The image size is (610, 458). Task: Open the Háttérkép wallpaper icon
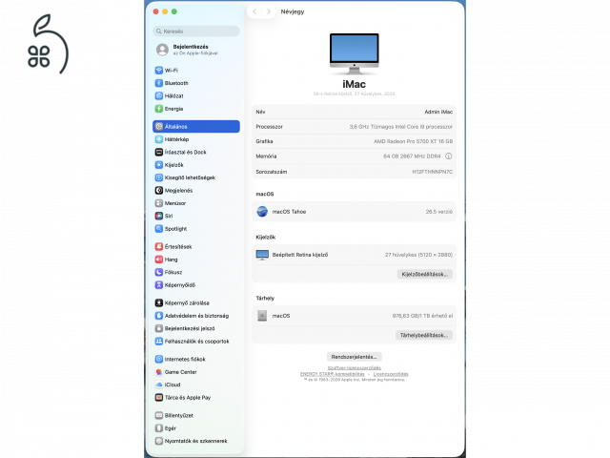pos(159,139)
